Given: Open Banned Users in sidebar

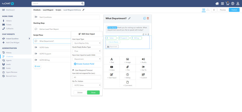Looking at the screenshot, I should (x=11, y=76).
